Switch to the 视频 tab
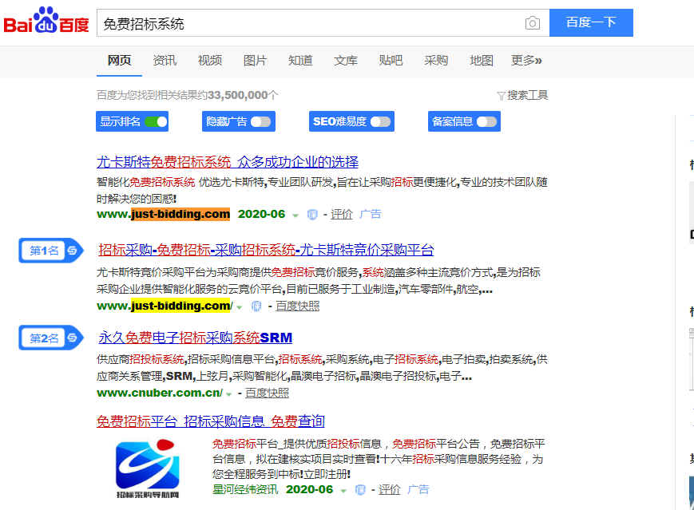 pos(210,61)
